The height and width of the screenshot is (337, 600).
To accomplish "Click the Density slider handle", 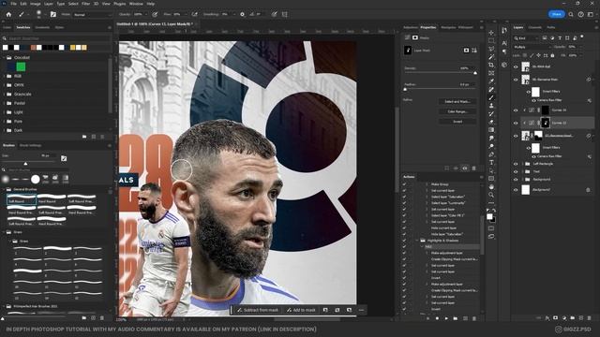I will pyautogui.click(x=475, y=73).
